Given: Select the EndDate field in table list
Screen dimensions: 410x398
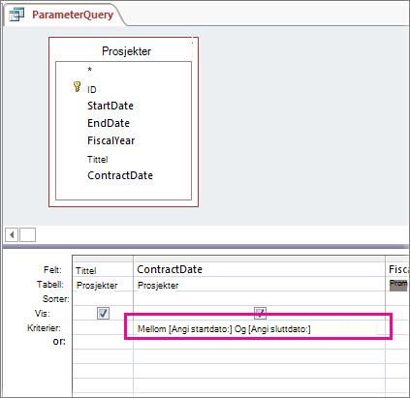Looking at the screenshot, I should click(x=109, y=123).
